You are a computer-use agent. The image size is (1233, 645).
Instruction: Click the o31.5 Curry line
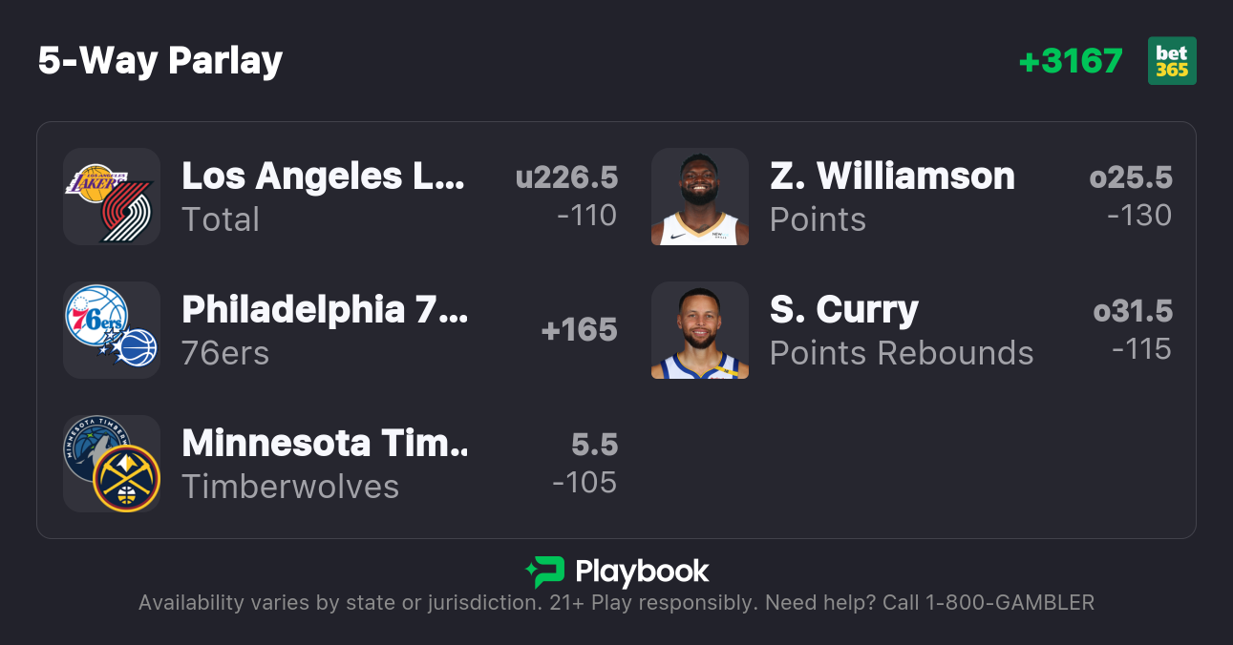tap(1133, 311)
